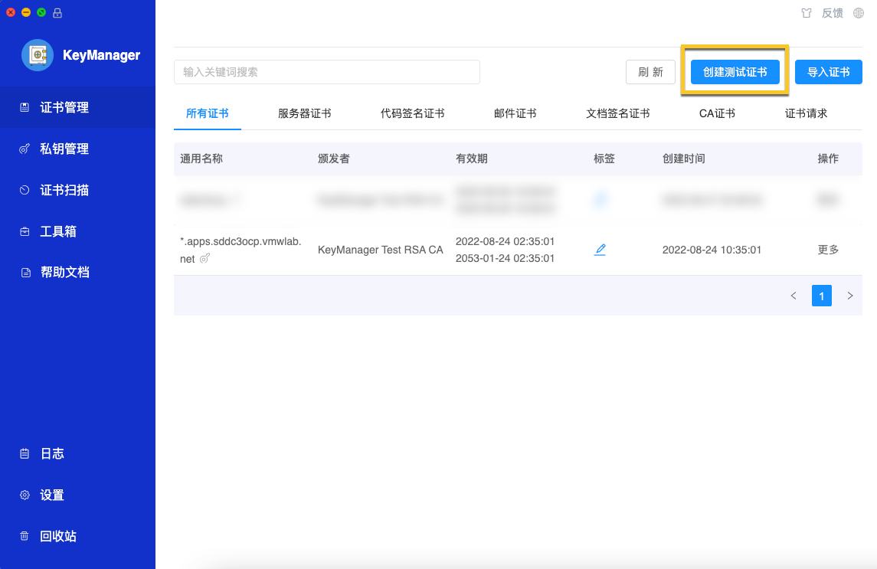
Task: Switch to the 证书请求 tab
Action: (806, 113)
